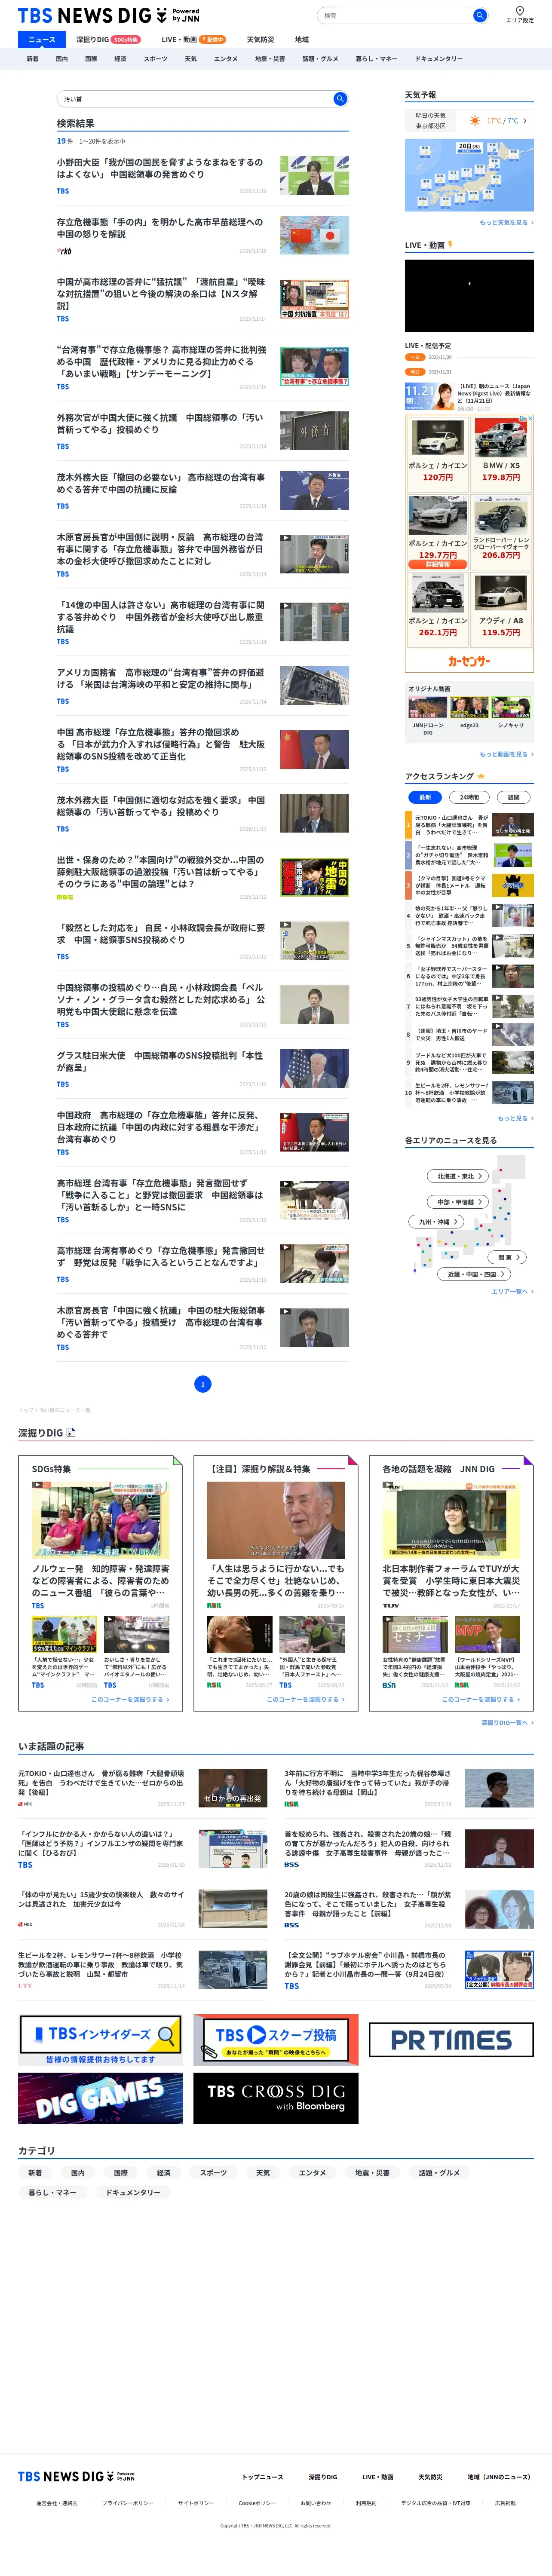Click the 暮らし・マネー category chip near the footer

(x=52, y=2192)
